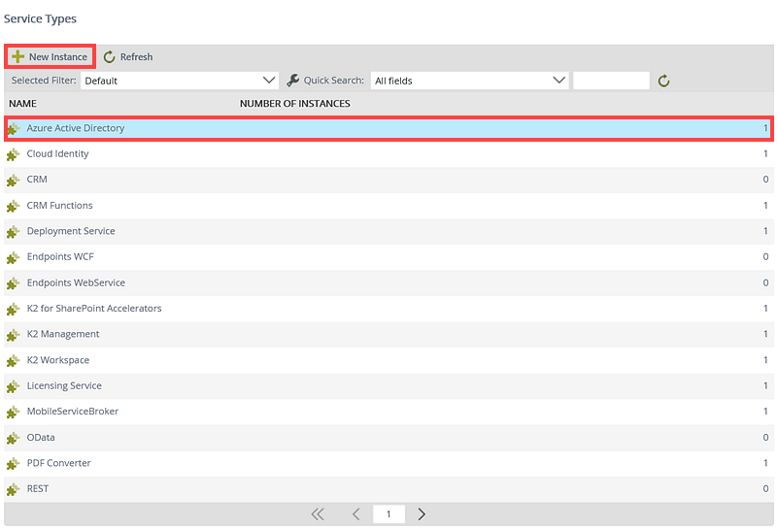777x530 pixels.
Task: Select K2 for SharePoint Accelerators row
Action: point(388,309)
